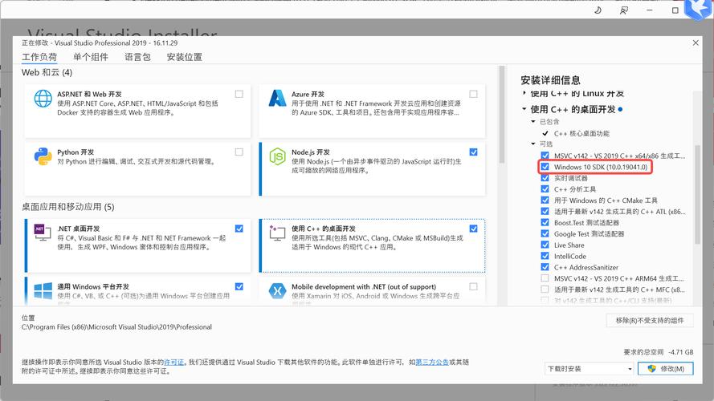Click the .NET desktop development icon
714x401 pixels.
[x=43, y=233]
